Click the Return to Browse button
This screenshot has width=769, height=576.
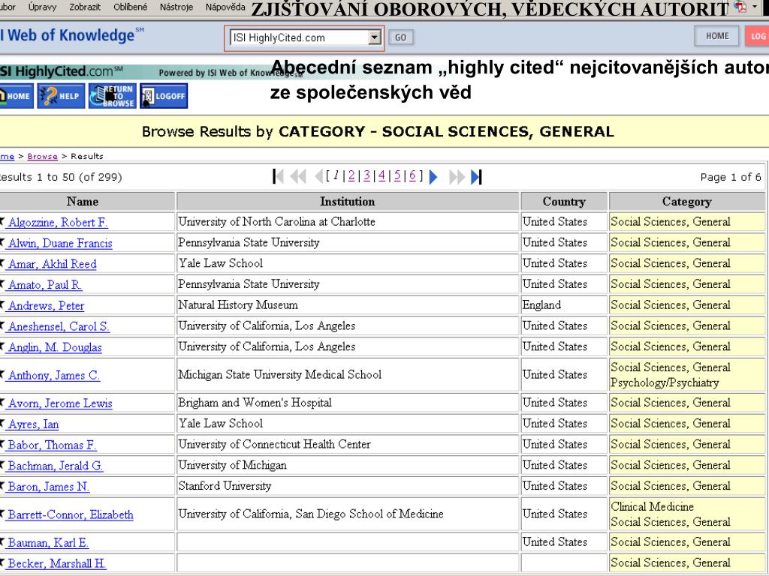pyautogui.click(x=113, y=96)
